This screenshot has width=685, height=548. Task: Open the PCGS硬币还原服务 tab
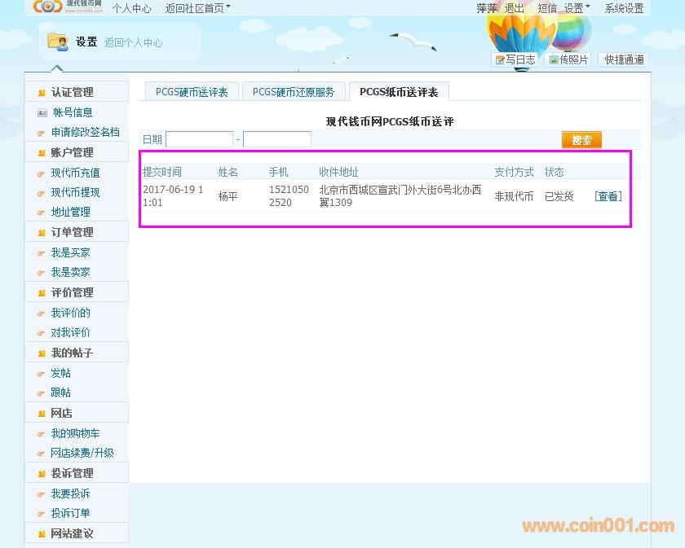(294, 92)
